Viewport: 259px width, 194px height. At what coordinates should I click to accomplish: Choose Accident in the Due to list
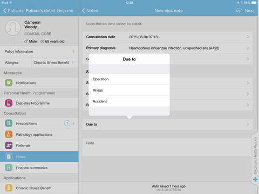click(x=129, y=101)
